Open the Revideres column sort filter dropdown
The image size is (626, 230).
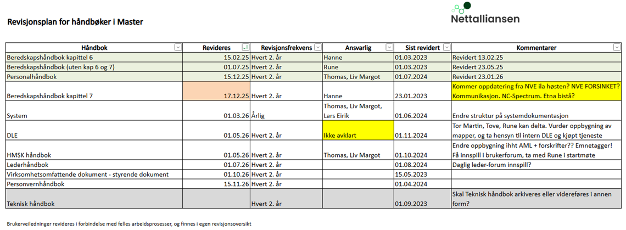tap(245, 48)
